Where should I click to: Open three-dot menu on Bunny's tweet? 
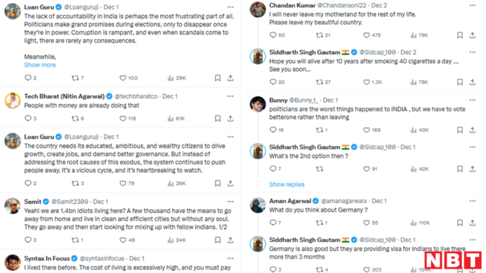pyautogui.click(x=472, y=100)
